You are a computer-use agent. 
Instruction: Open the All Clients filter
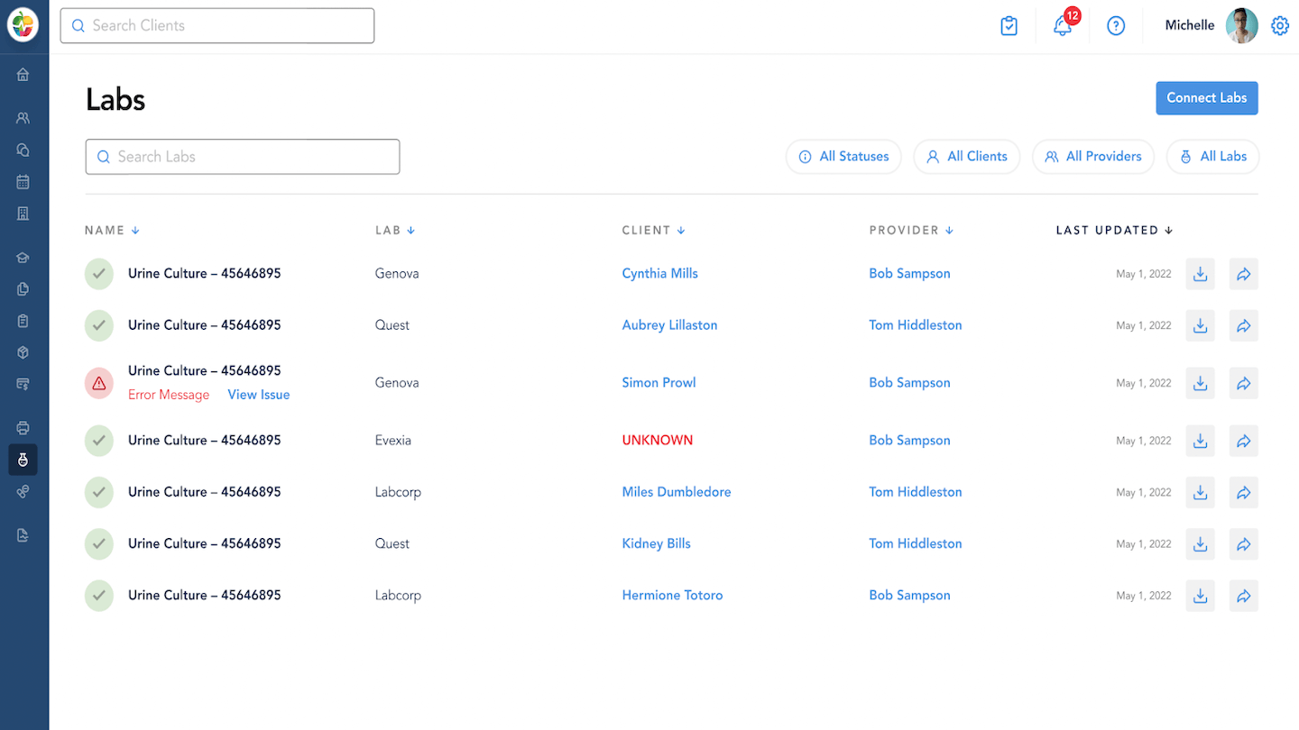point(966,157)
